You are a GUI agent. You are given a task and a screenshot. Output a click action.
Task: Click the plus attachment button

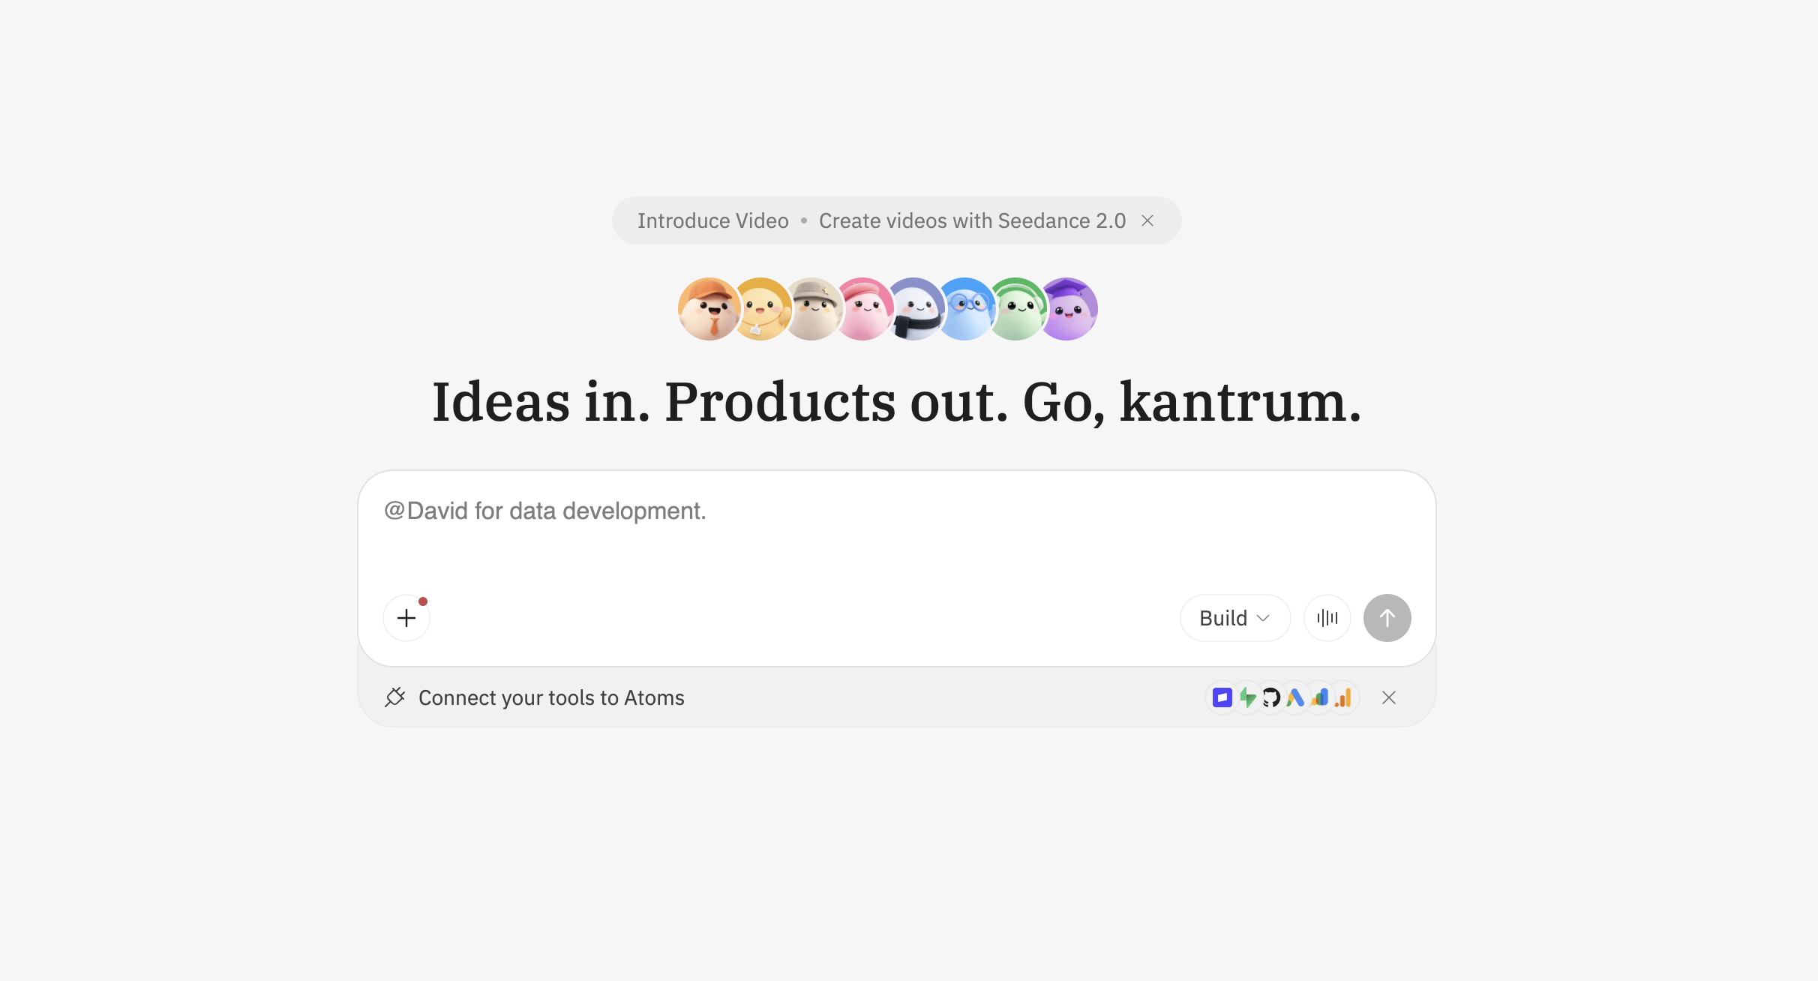406,618
